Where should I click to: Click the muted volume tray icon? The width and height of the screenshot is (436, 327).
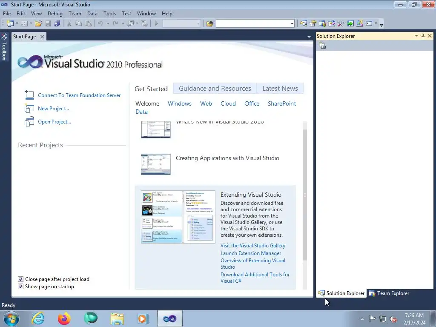coord(393,319)
